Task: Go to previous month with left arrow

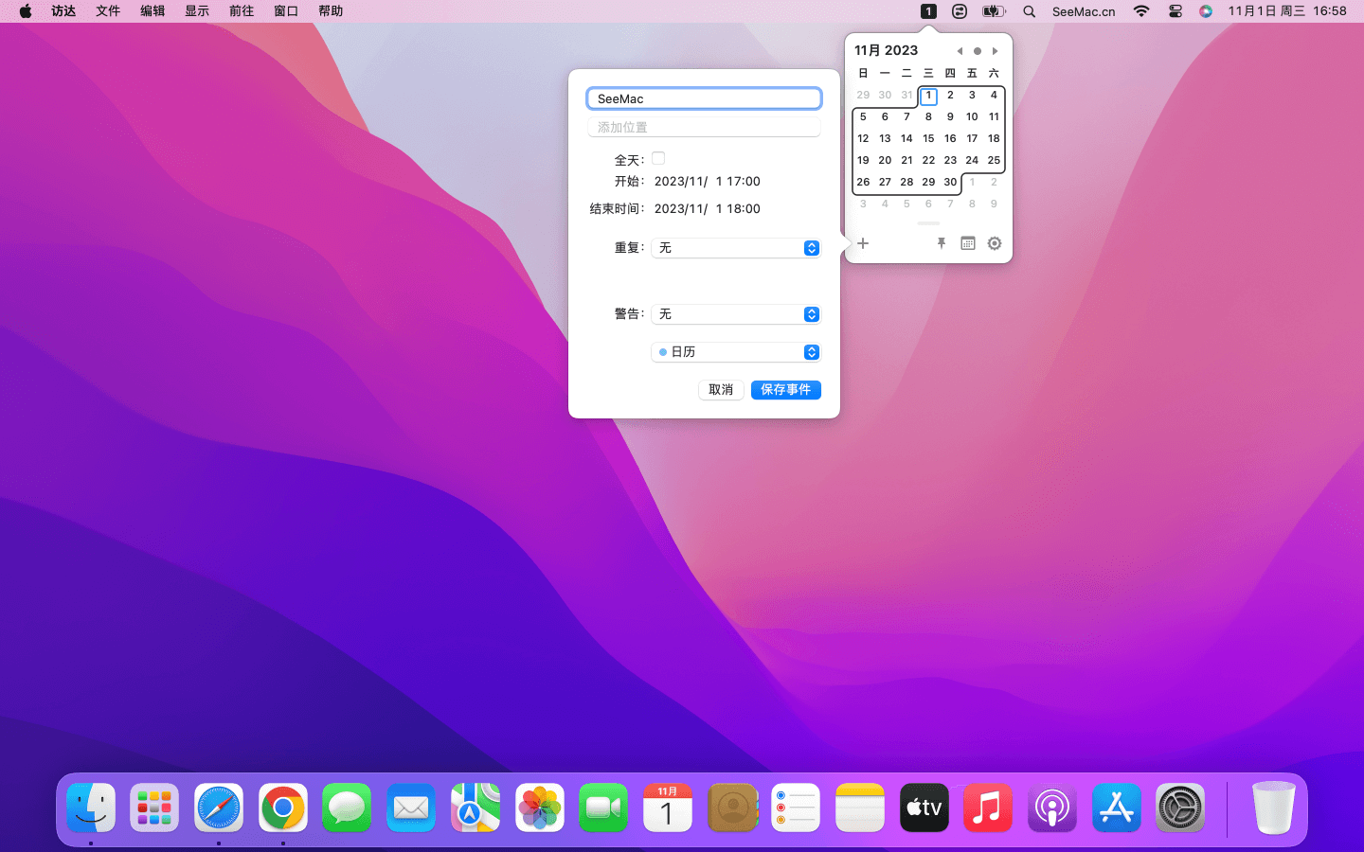Action: click(960, 51)
